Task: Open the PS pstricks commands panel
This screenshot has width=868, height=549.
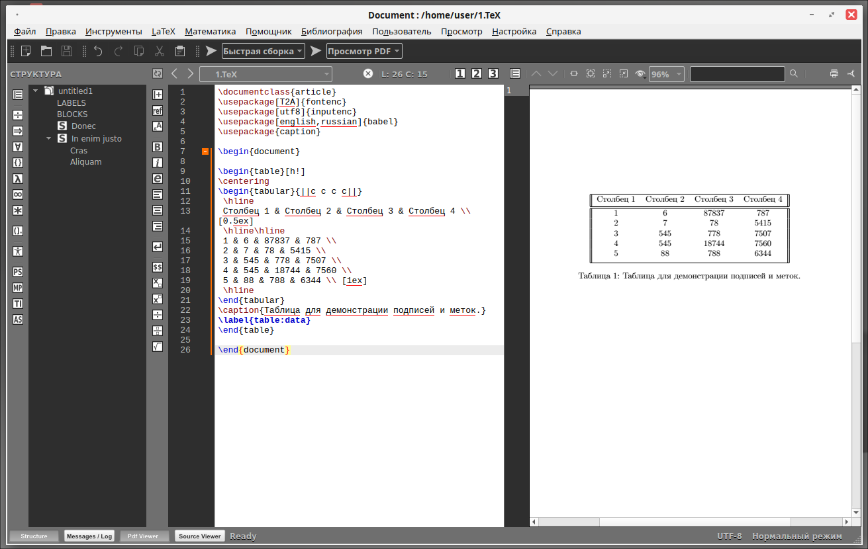Action: pyautogui.click(x=19, y=272)
